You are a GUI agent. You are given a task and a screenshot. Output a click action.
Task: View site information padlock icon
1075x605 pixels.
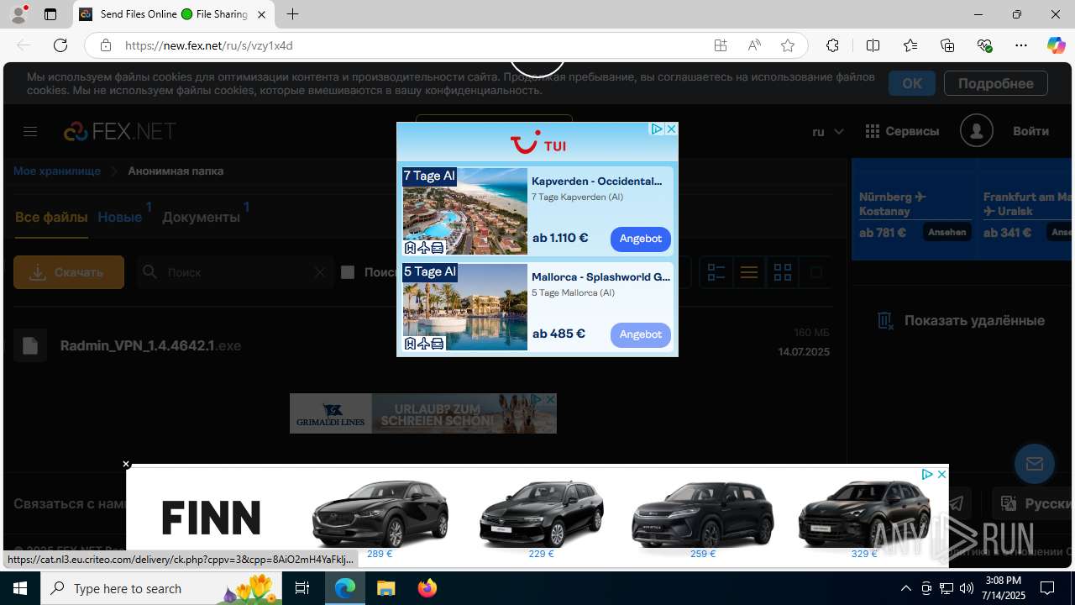point(105,45)
